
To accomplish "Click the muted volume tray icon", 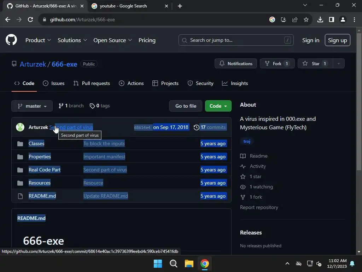I will click(x=319, y=263).
